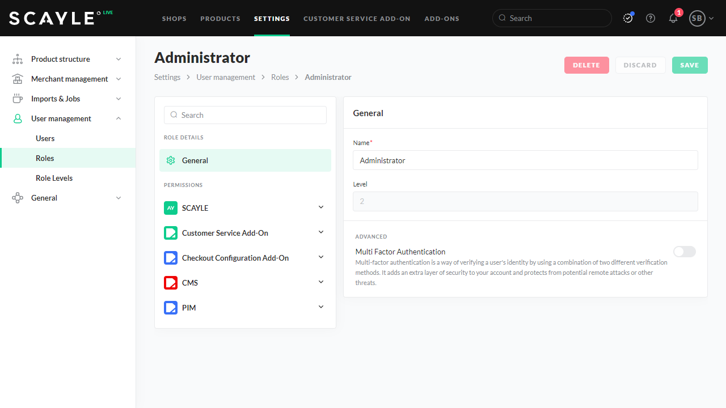Click the role Name input field

coord(525,160)
